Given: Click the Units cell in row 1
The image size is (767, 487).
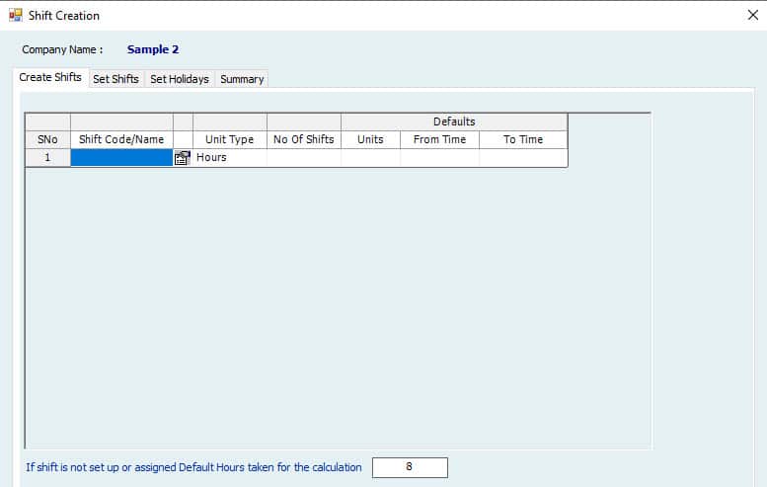Looking at the screenshot, I should (371, 158).
